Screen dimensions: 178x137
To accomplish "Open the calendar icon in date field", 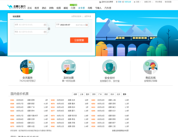I will coord(86,25).
